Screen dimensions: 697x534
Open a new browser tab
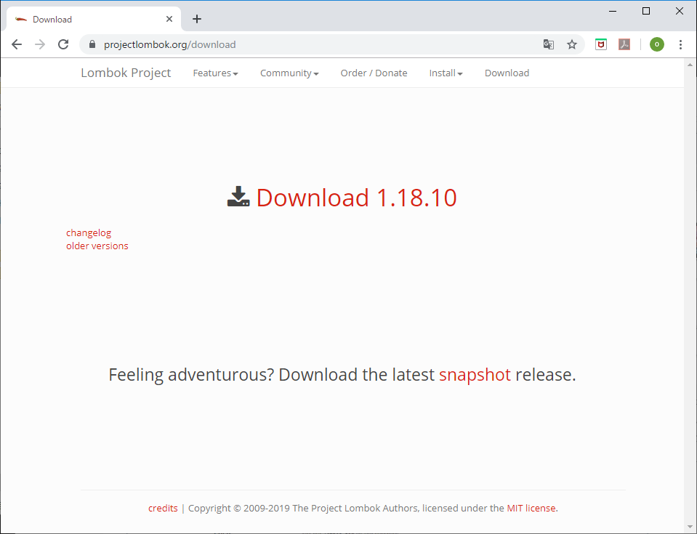[197, 19]
